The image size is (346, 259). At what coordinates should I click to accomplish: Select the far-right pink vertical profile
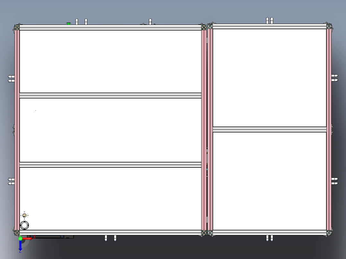click(x=329, y=129)
